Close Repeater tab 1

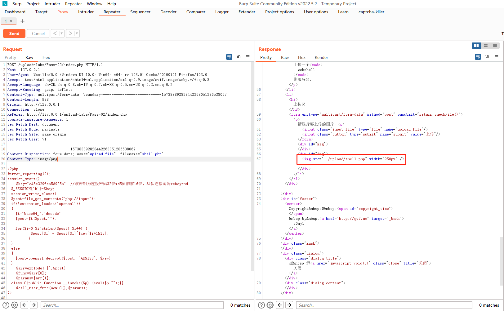point(11,21)
